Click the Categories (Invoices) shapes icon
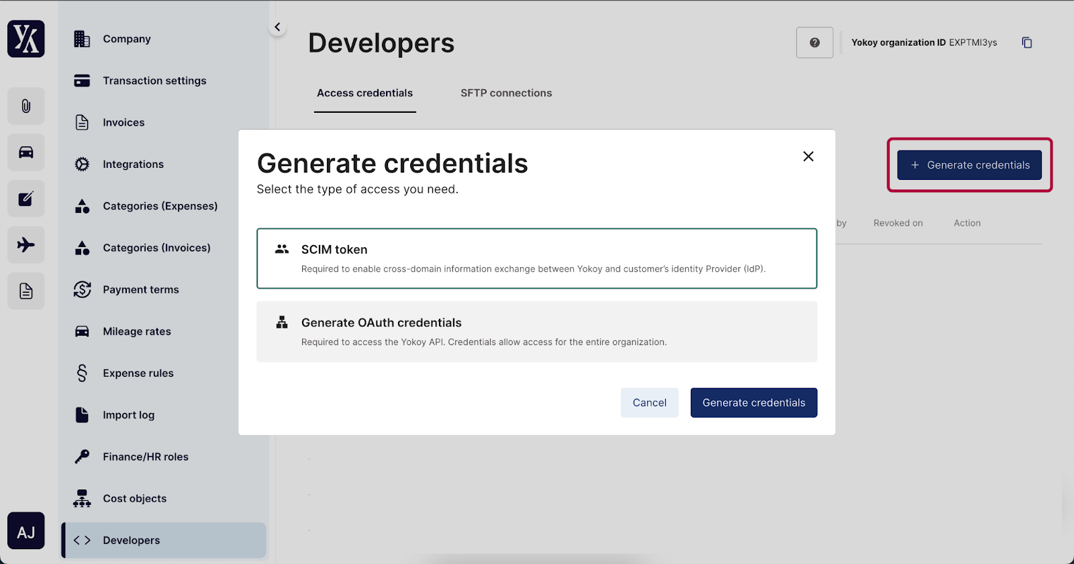1074x564 pixels. [82, 248]
